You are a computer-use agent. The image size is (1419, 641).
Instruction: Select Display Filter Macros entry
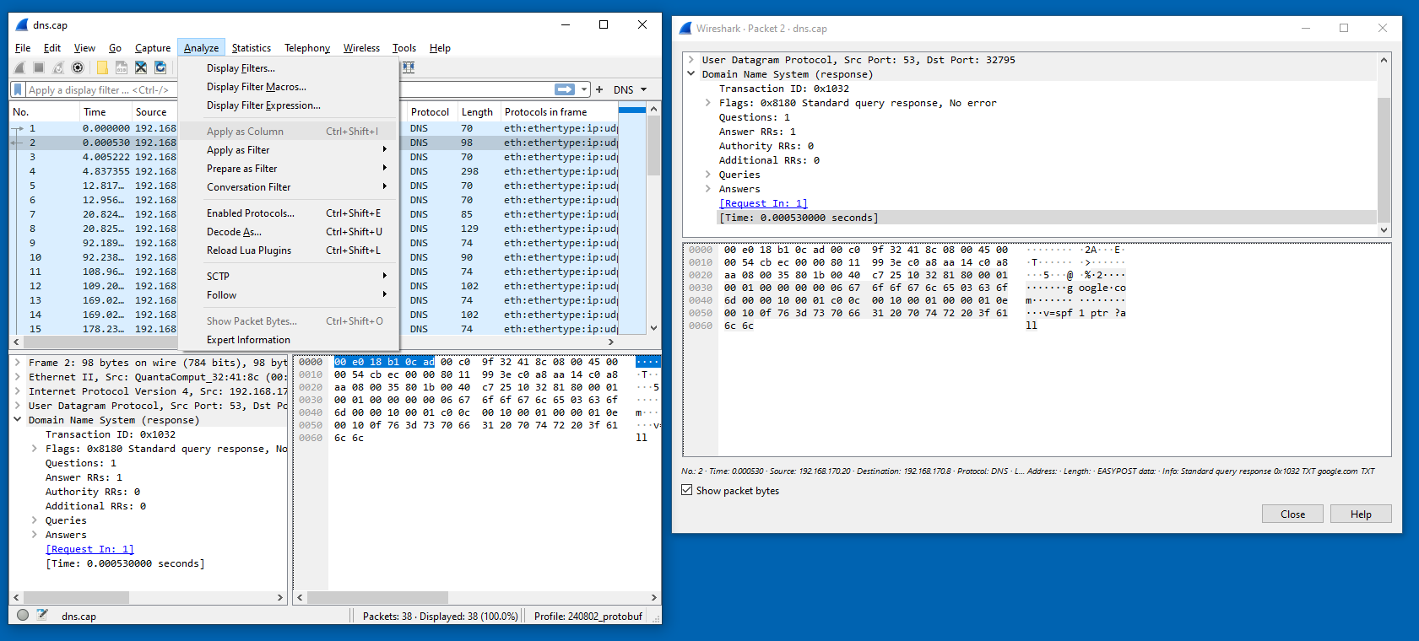[288, 87]
